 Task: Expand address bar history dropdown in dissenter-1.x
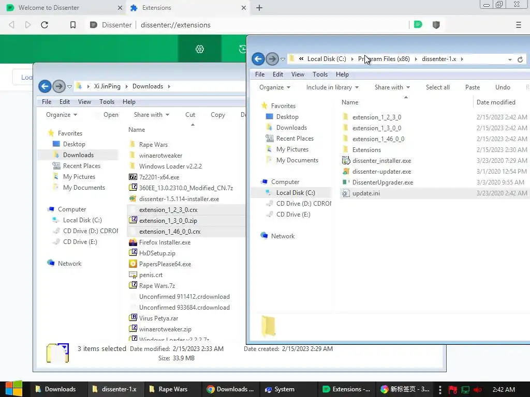(x=510, y=59)
